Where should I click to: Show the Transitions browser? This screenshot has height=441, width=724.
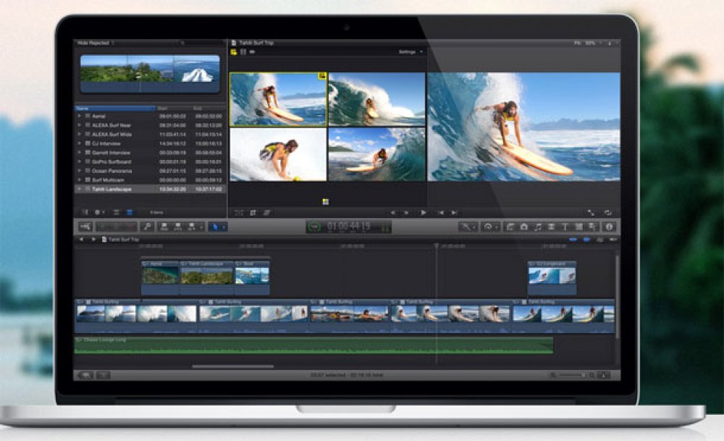tap(551, 227)
